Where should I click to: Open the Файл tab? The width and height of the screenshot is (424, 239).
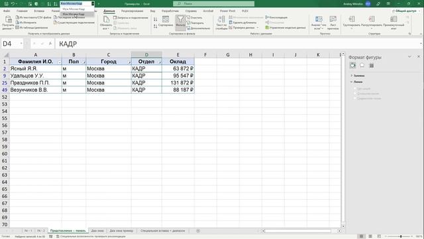click(7, 11)
